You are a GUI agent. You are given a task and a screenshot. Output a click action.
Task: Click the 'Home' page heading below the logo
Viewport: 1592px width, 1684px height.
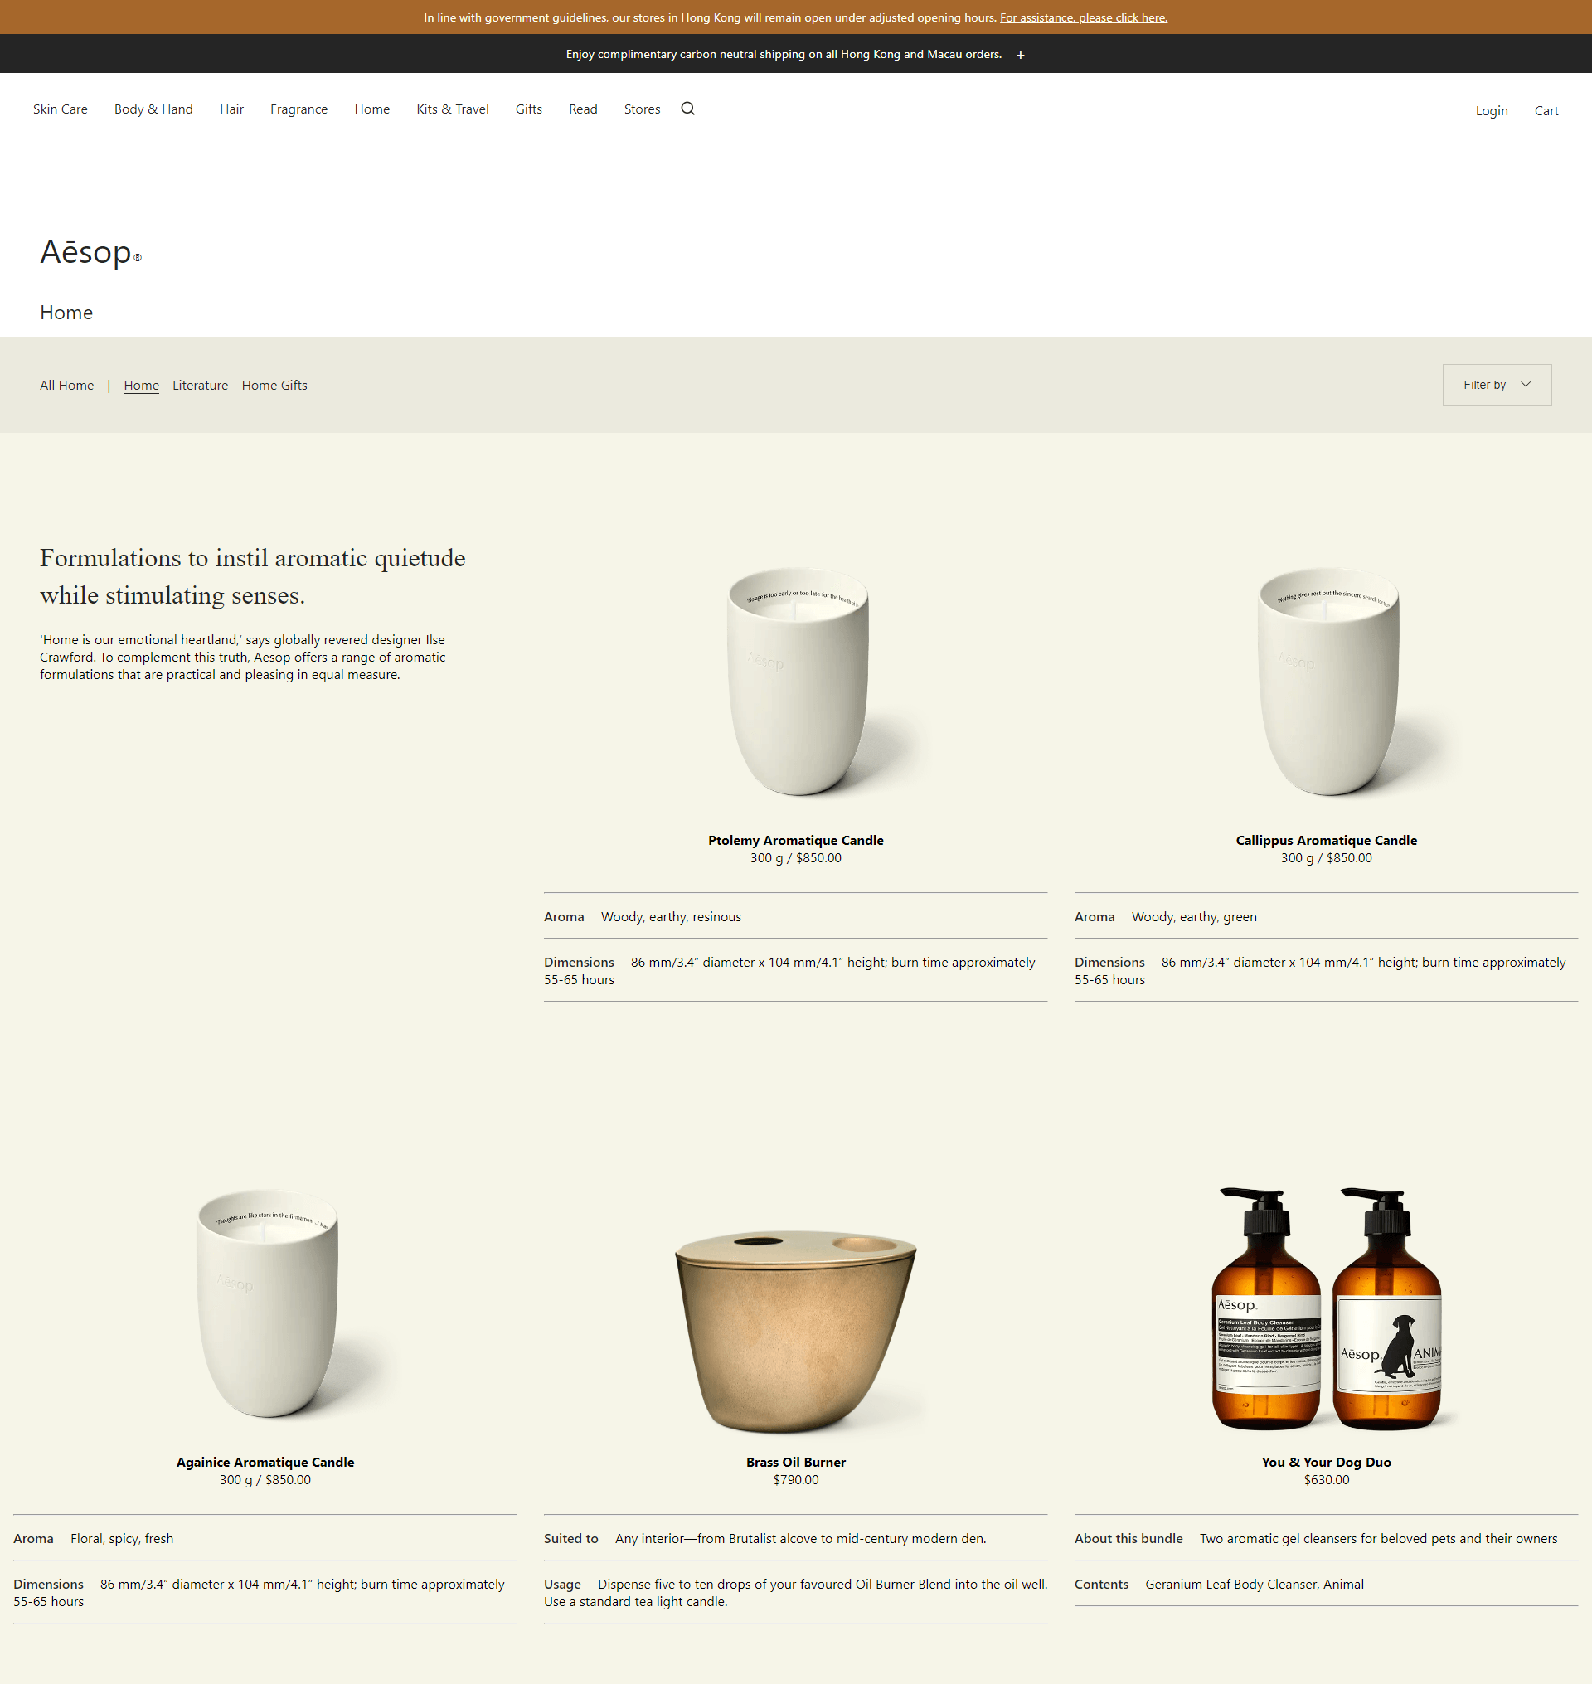click(x=66, y=313)
